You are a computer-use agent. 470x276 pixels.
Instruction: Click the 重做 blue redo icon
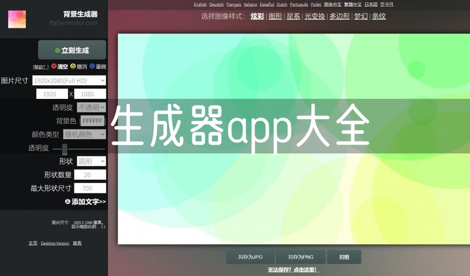(x=92, y=66)
